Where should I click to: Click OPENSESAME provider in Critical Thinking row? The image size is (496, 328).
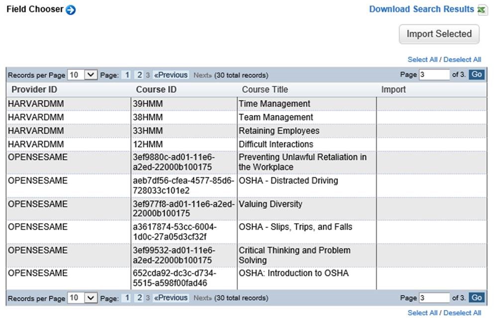38,251
